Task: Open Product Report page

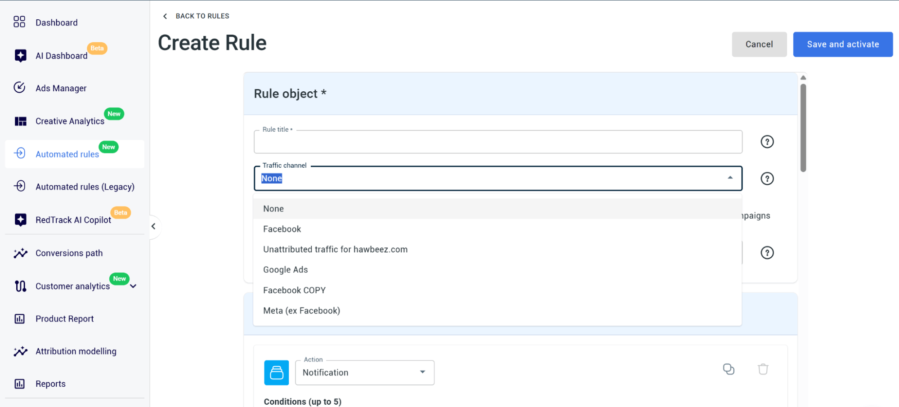Action: pos(65,319)
